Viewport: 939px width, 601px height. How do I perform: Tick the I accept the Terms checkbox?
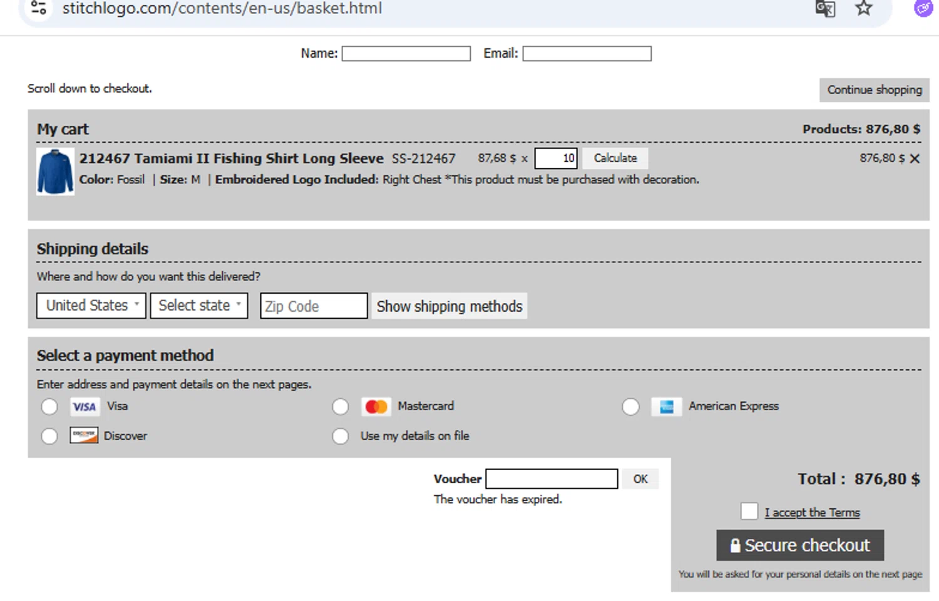[x=749, y=511]
